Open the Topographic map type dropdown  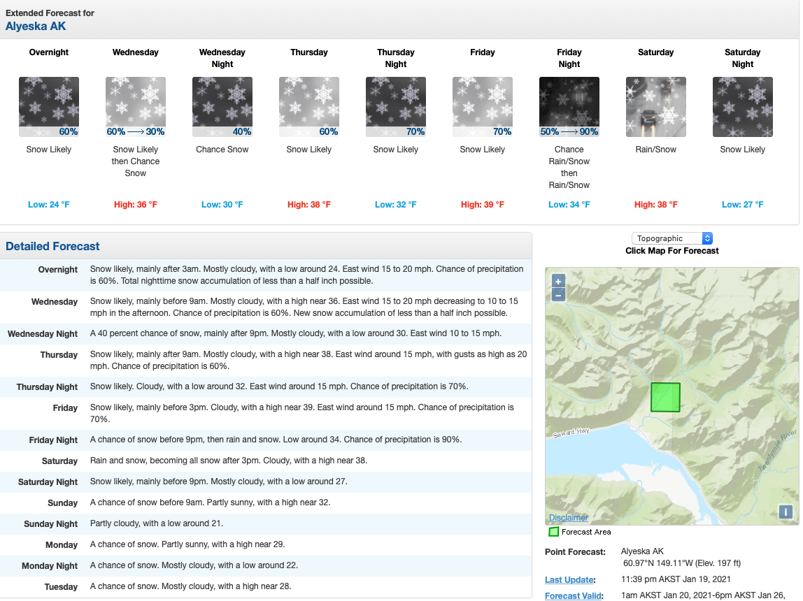tap(672, 238)
